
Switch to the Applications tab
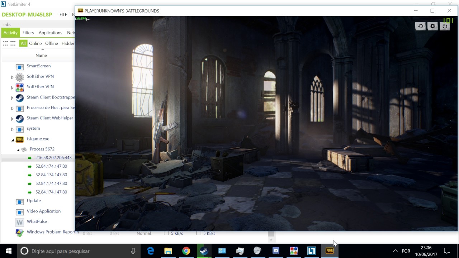(x=50, y=33)
